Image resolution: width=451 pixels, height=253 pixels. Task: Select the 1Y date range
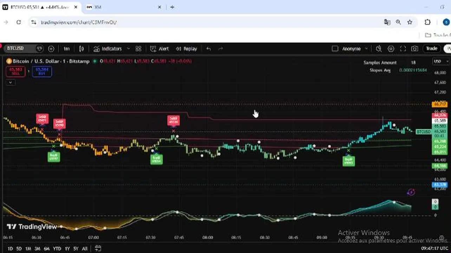pos(67,248)
